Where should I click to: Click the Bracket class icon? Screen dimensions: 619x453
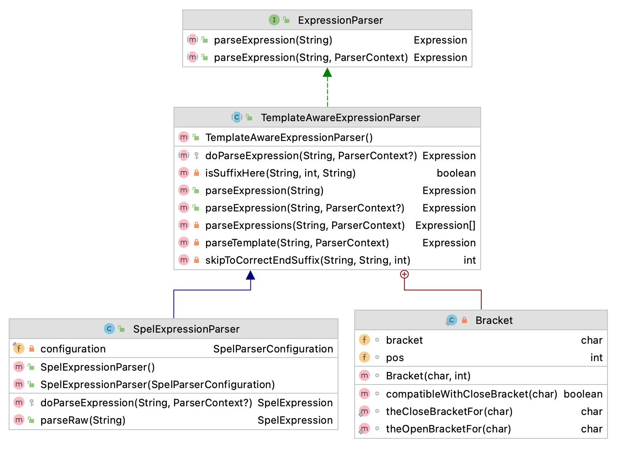(451, 320)
